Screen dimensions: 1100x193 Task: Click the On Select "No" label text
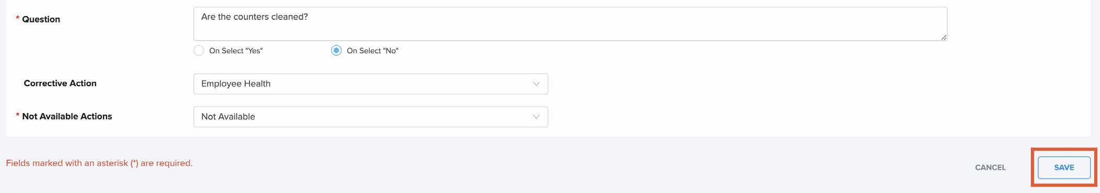click(372, 51)
